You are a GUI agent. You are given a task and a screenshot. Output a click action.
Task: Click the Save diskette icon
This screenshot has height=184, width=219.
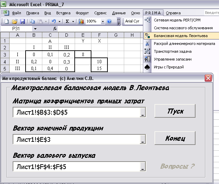[x=23, y=21]
